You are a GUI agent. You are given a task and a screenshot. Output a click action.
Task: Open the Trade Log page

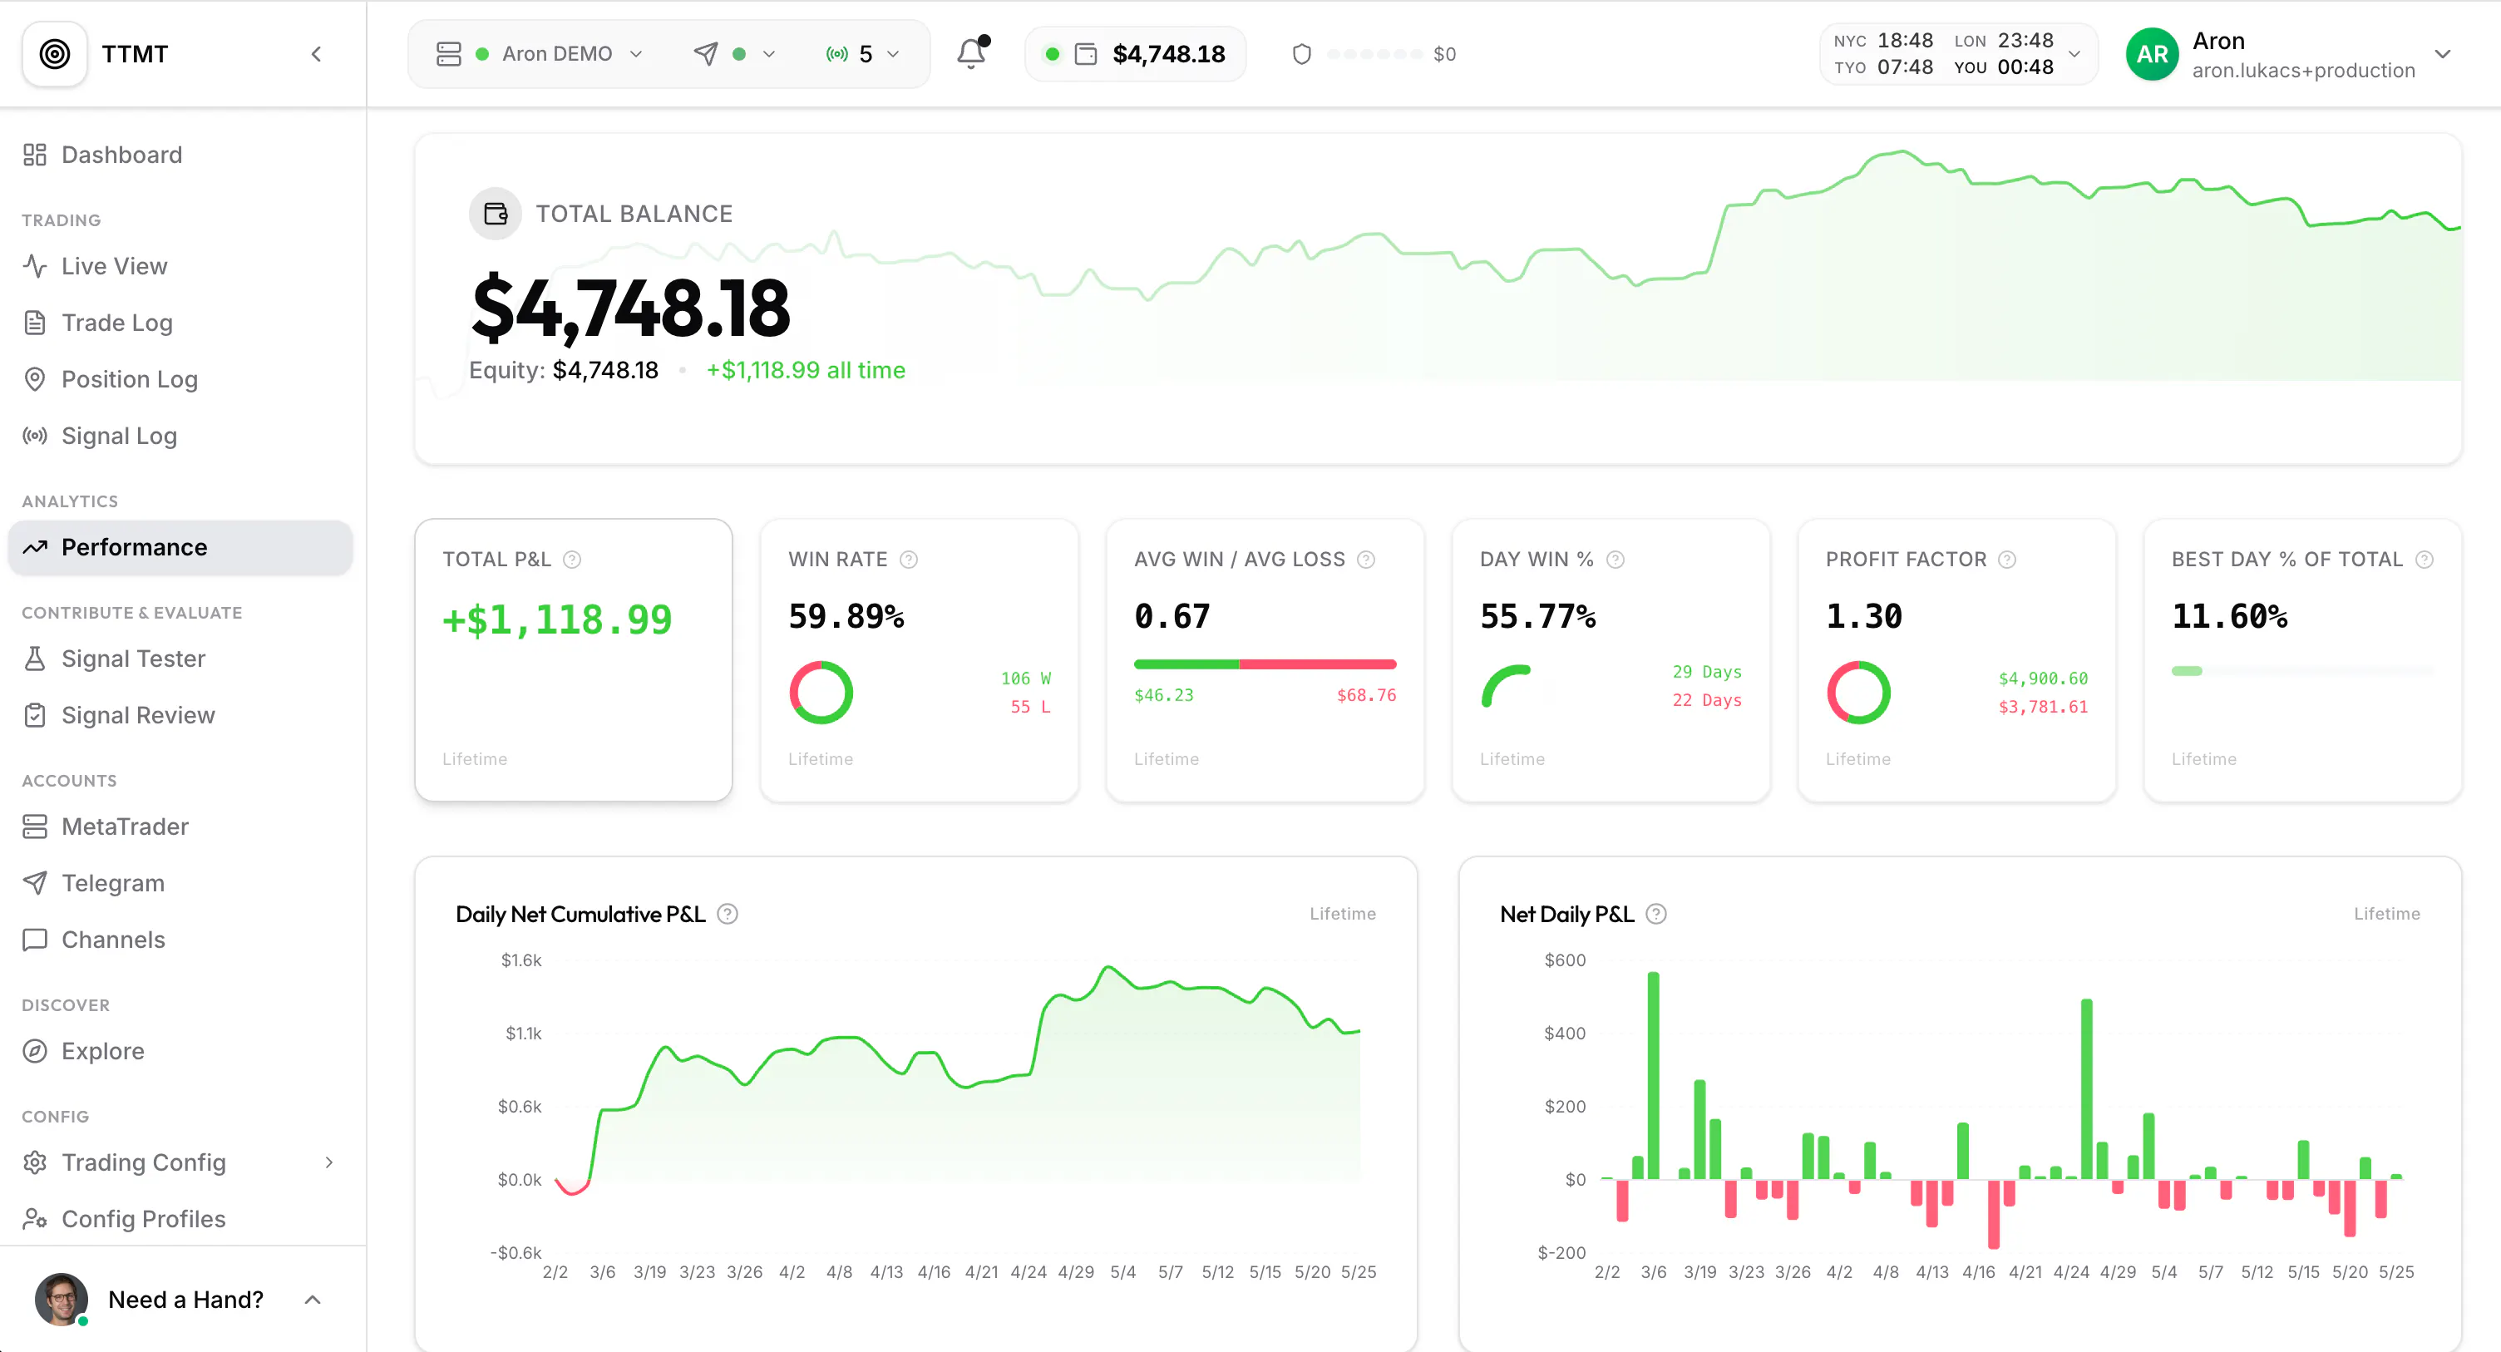[x=180, y=323]
